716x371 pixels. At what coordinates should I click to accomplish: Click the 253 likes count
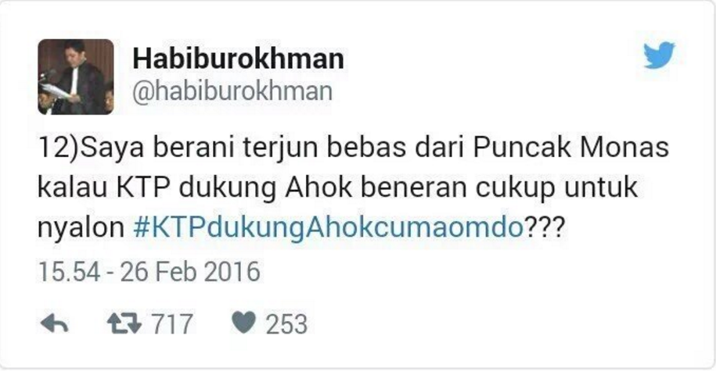[286, 324]
